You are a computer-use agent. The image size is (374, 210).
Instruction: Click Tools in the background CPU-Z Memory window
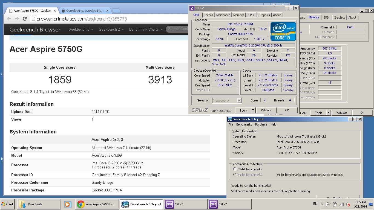pyautogui.click(x=318, y=113)
